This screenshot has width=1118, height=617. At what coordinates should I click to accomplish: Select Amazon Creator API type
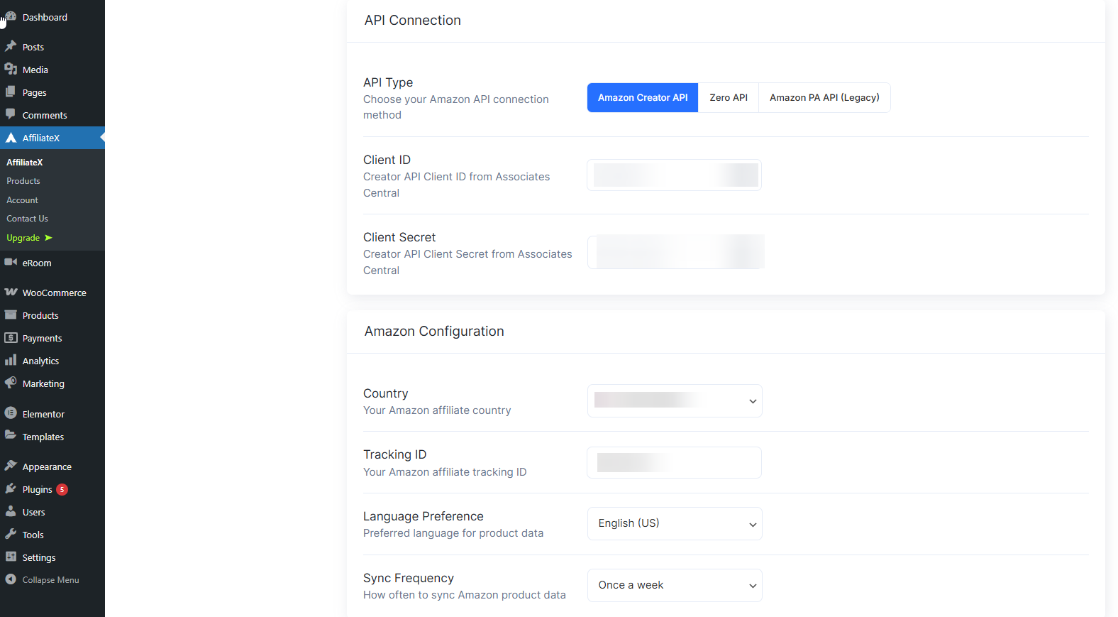[642, 98]
